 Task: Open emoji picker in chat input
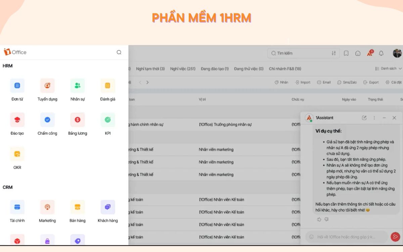pos(311,237)
